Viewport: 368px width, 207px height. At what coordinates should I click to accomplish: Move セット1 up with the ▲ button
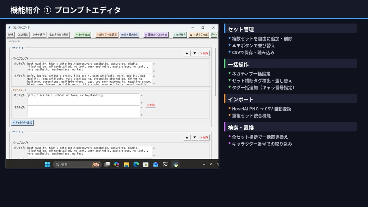pos(187,53)
